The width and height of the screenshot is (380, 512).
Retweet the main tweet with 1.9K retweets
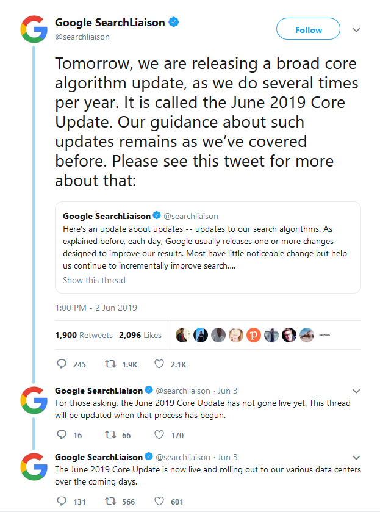pyautogui.click(x=110, y=364)
